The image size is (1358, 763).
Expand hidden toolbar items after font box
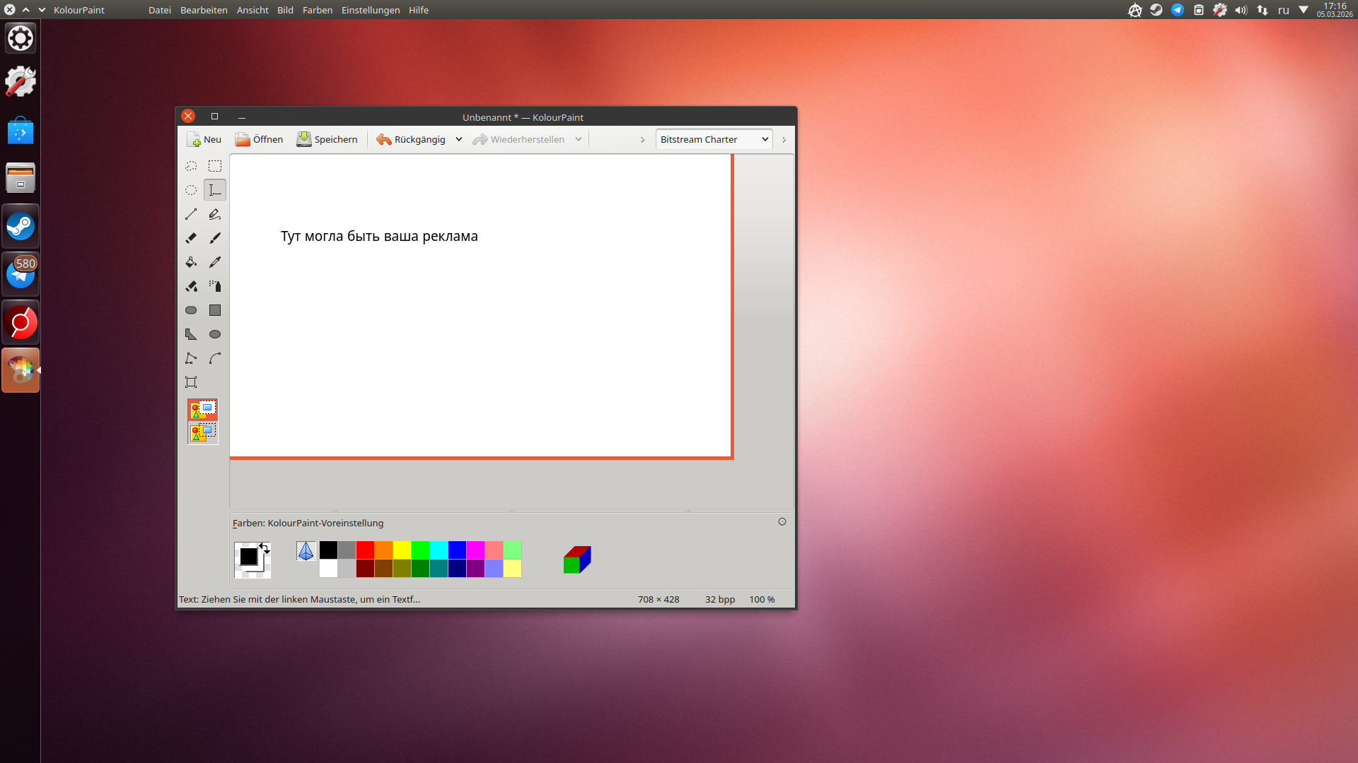click(x=784, y=140)
